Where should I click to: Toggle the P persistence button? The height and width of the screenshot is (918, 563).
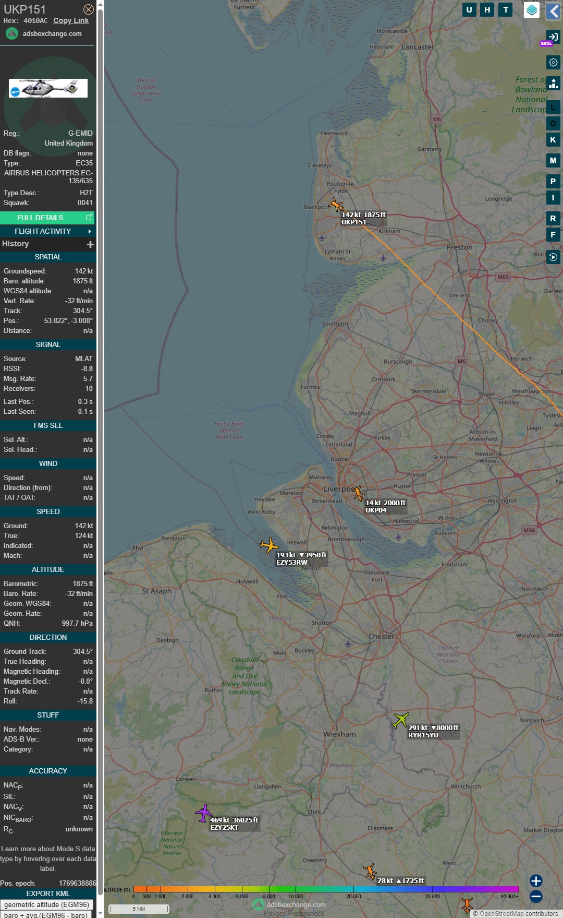[553, 182]
